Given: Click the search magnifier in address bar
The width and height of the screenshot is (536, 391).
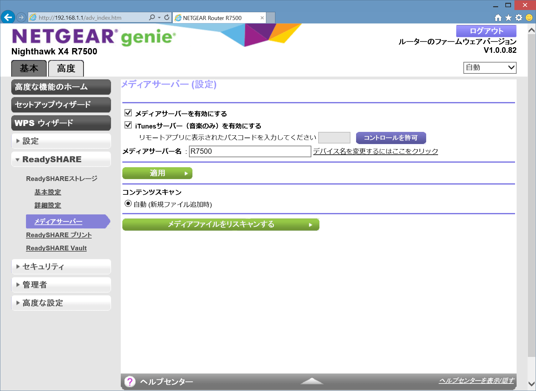Looking at the screenshot, I should click(152, 18).
